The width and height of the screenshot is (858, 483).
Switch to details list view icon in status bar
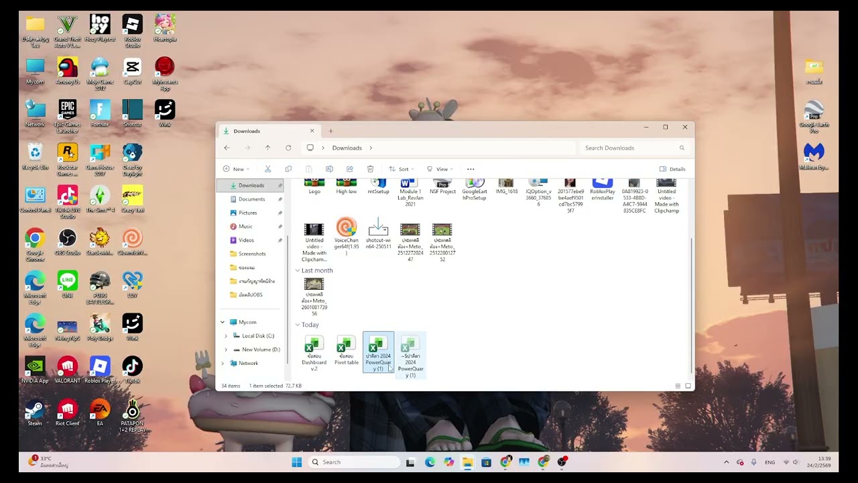678,386
